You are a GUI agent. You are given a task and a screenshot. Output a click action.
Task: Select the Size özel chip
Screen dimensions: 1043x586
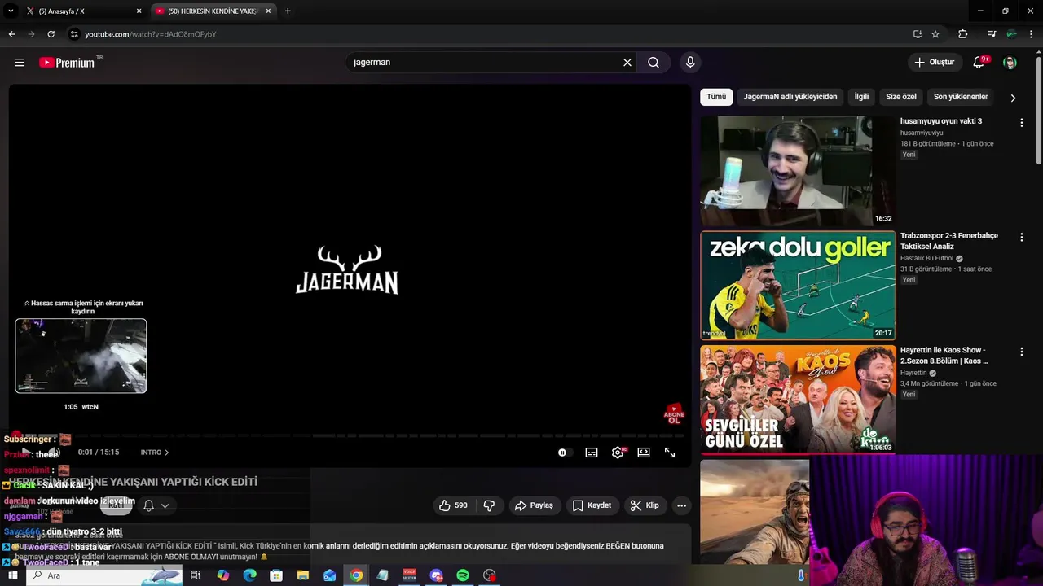(901, 97)
